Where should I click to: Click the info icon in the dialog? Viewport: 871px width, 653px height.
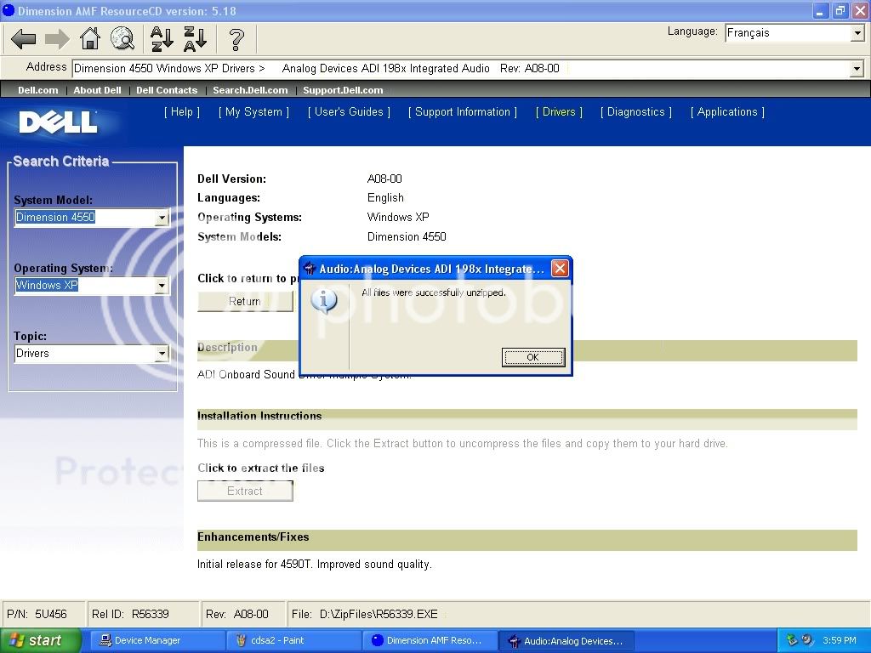pos(324,300)
